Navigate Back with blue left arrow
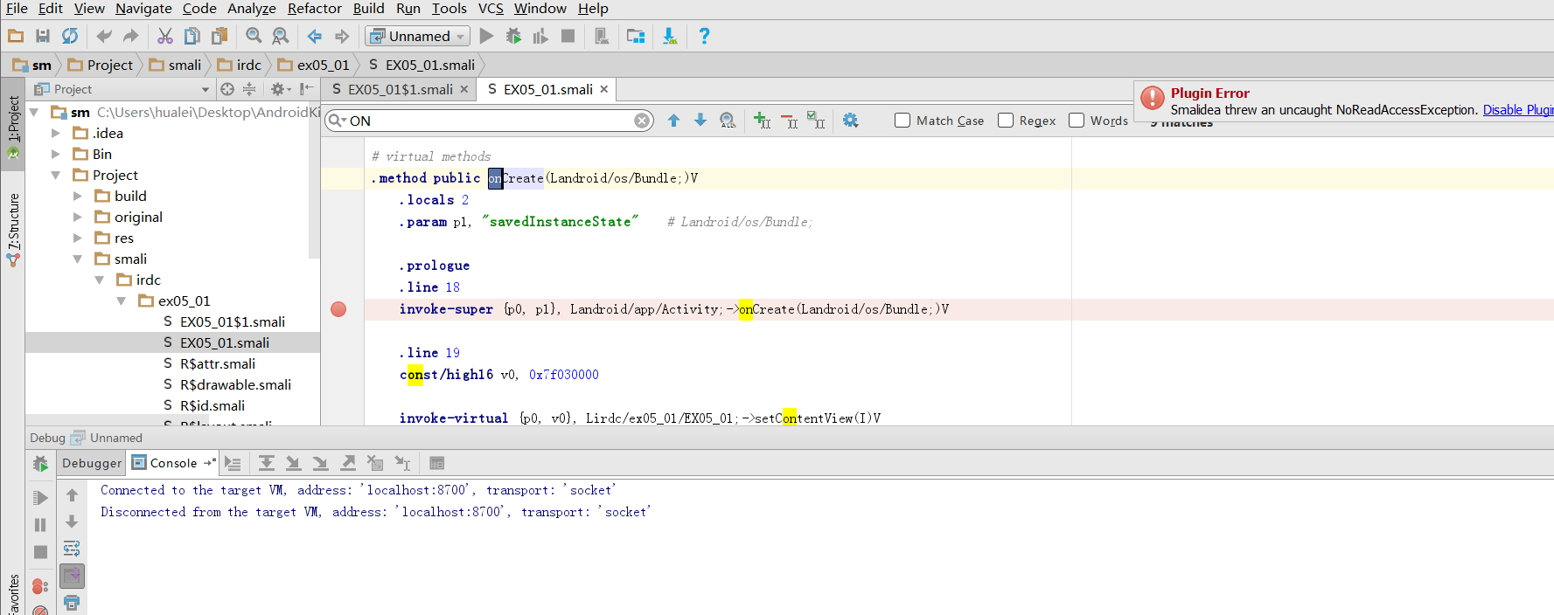Viewport: 1554px width, 615px height. pos(315,36)
